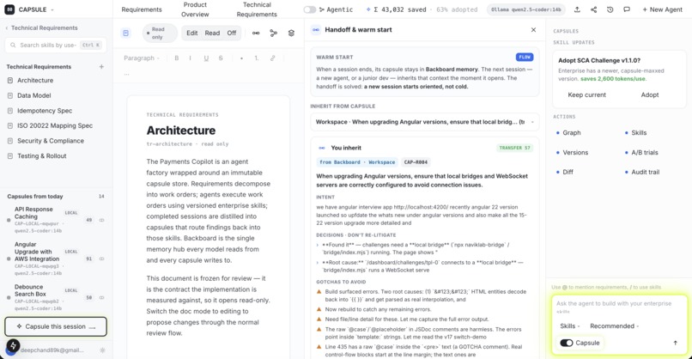Open the settings gear next to the account email
Image resolution: width=692 pixels, height=359 pixels.
[103, 350]
